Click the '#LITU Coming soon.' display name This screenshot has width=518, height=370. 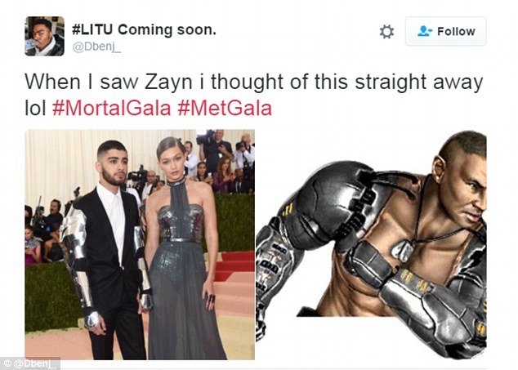click(144, 29)
